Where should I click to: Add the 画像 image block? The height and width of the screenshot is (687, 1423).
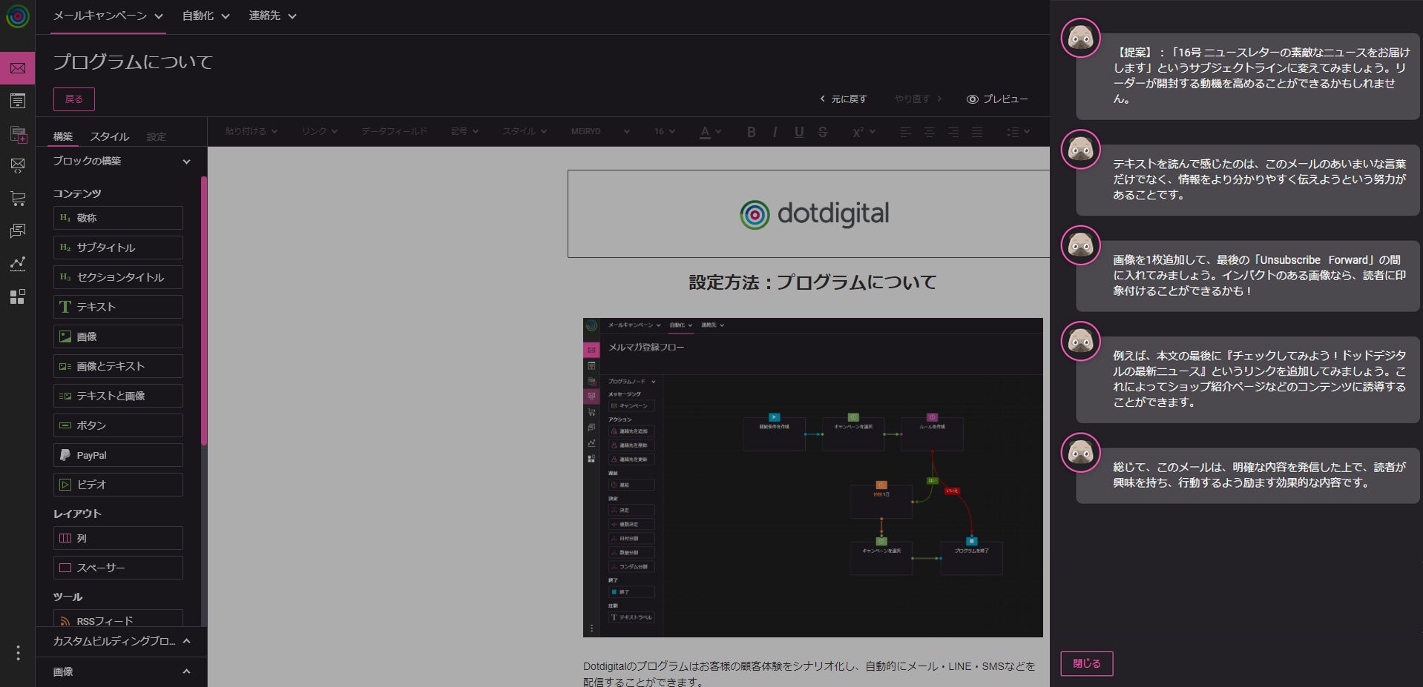(118, 336)
